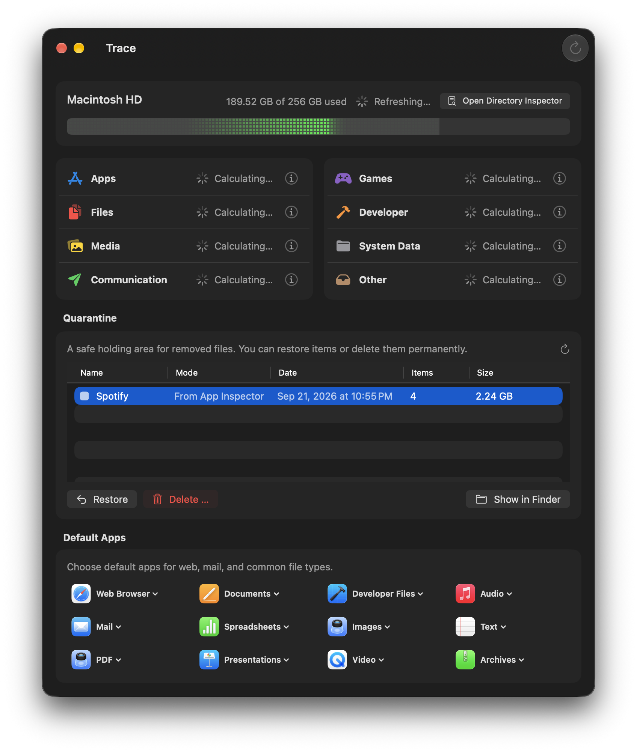Click the Developer hammer icon
Viewport: 637px width, 752px height.
(343, 212)
